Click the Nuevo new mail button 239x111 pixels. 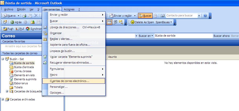(9, 16)
